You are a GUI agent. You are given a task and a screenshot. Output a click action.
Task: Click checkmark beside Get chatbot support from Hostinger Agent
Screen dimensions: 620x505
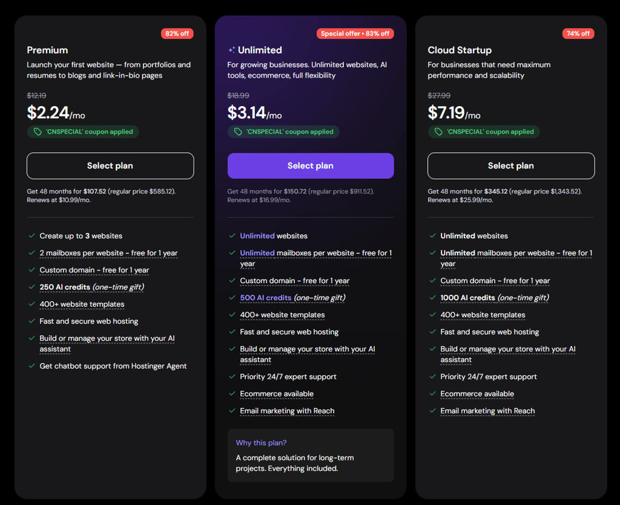point(31,366)
